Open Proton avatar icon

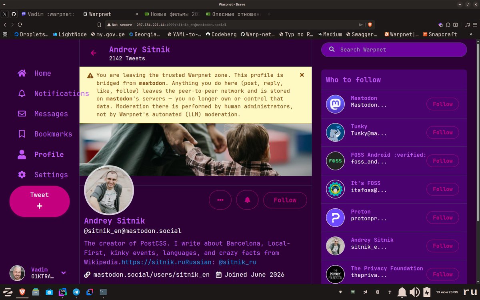[335, 218]
